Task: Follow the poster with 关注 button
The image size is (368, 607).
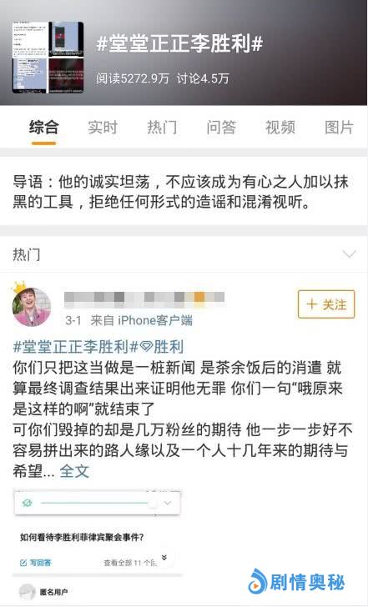Action: (326, 304)
